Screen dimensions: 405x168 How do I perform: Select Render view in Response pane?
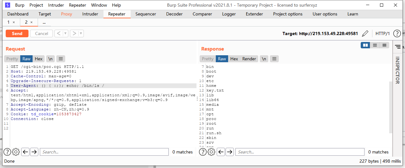(249, 59)
